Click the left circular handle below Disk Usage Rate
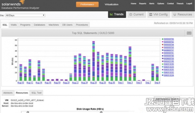Image resolution: width=195 pixels, height=113 pixels. coord(28,112)
